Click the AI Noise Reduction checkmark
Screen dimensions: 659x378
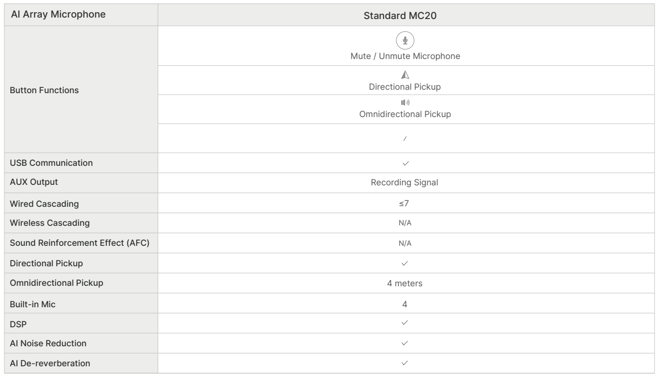coord(405,343)
